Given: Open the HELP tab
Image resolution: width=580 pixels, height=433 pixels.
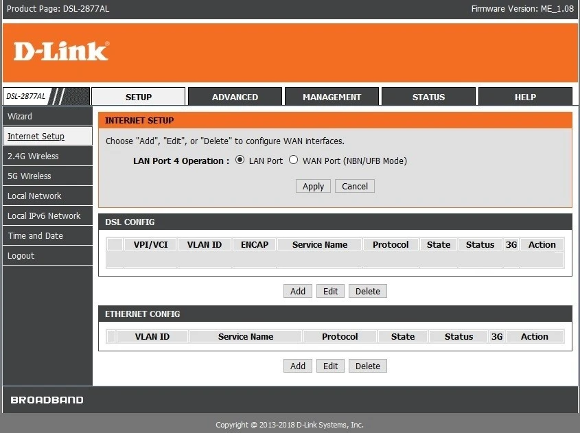Looking at the screenshot, I should (x=525, y=97).
